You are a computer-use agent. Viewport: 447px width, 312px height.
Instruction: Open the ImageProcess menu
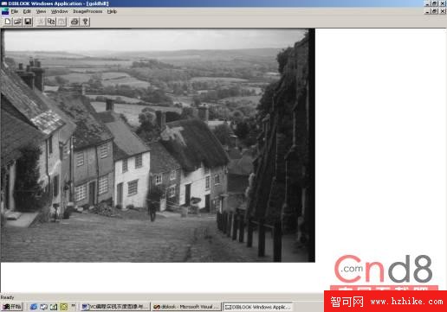coord(87,11)
